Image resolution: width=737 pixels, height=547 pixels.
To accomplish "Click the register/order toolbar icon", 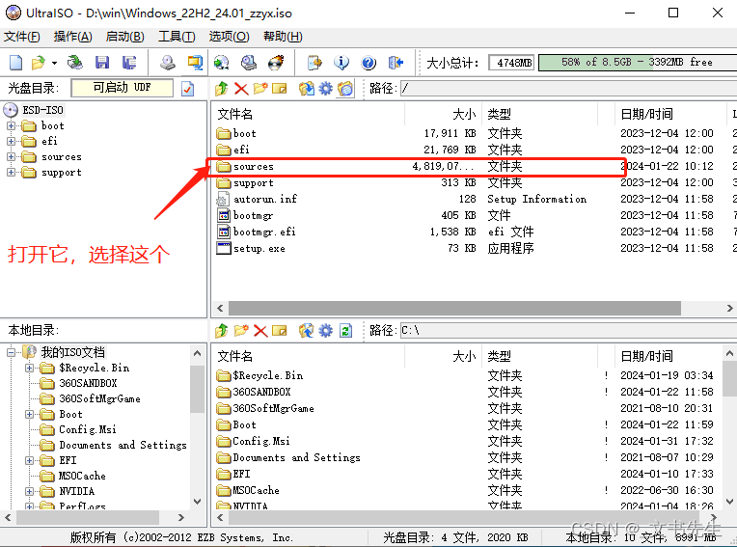I will pyautogui.click(x=314, y=62).
